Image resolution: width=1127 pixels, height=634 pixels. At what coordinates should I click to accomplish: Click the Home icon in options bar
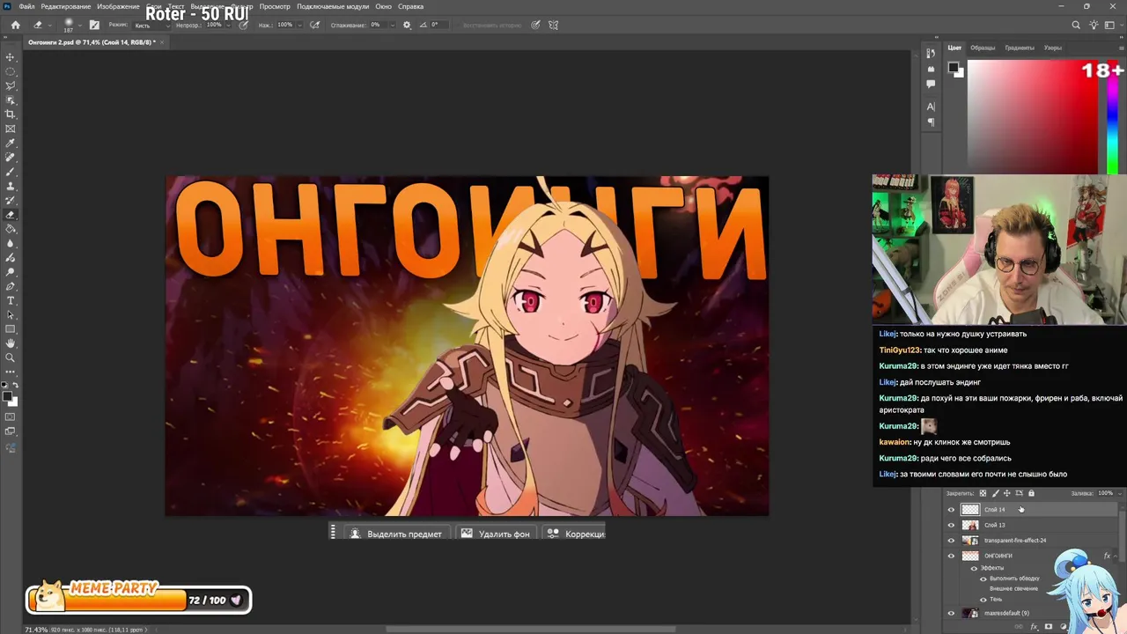coord(15,25)
